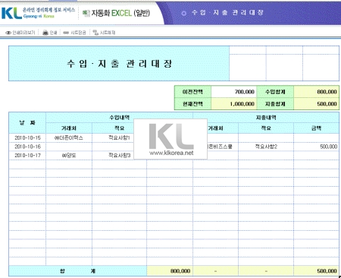
Task: Click the www.klkorea.net link
Action: pos(171,153)
